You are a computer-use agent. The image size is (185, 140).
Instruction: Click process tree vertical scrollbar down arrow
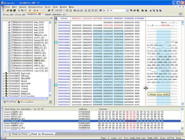(50, 95)
